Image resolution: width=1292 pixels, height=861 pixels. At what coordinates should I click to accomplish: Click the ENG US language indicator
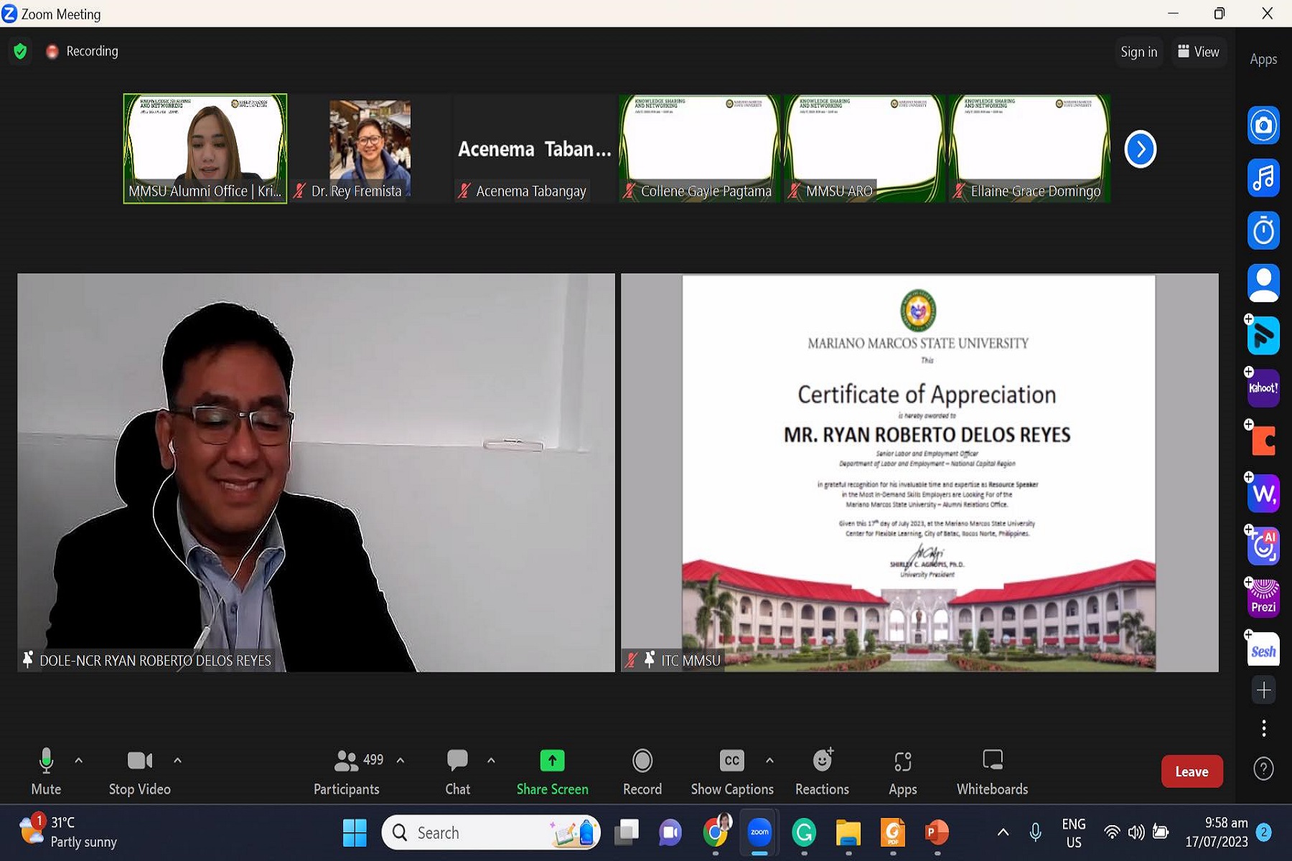point(1074,832)
